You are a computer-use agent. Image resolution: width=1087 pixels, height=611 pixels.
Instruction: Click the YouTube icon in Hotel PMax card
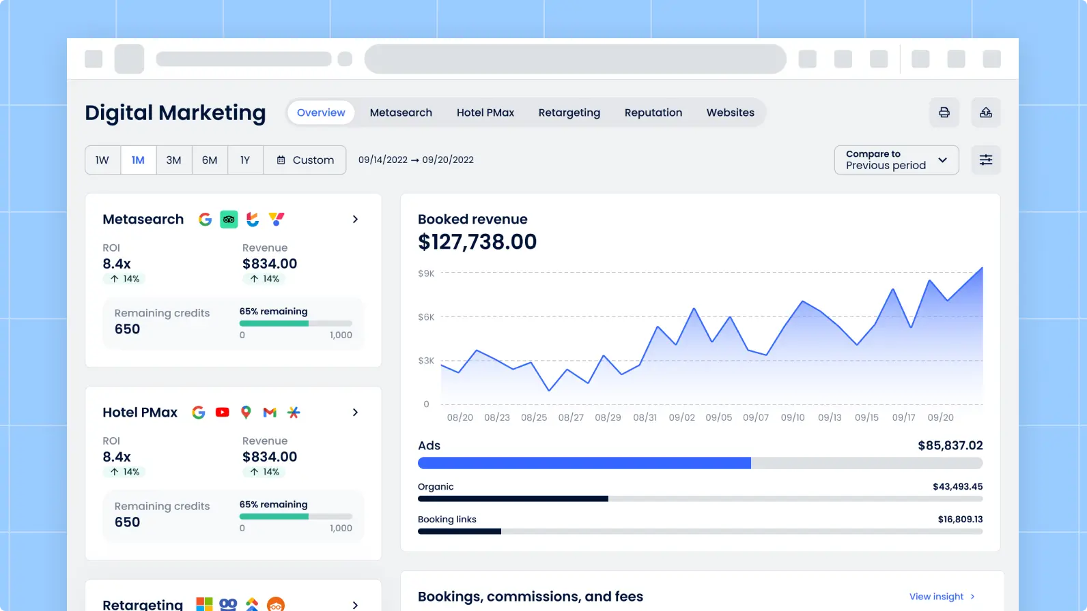pyautogui.click(x=223, y=413)
